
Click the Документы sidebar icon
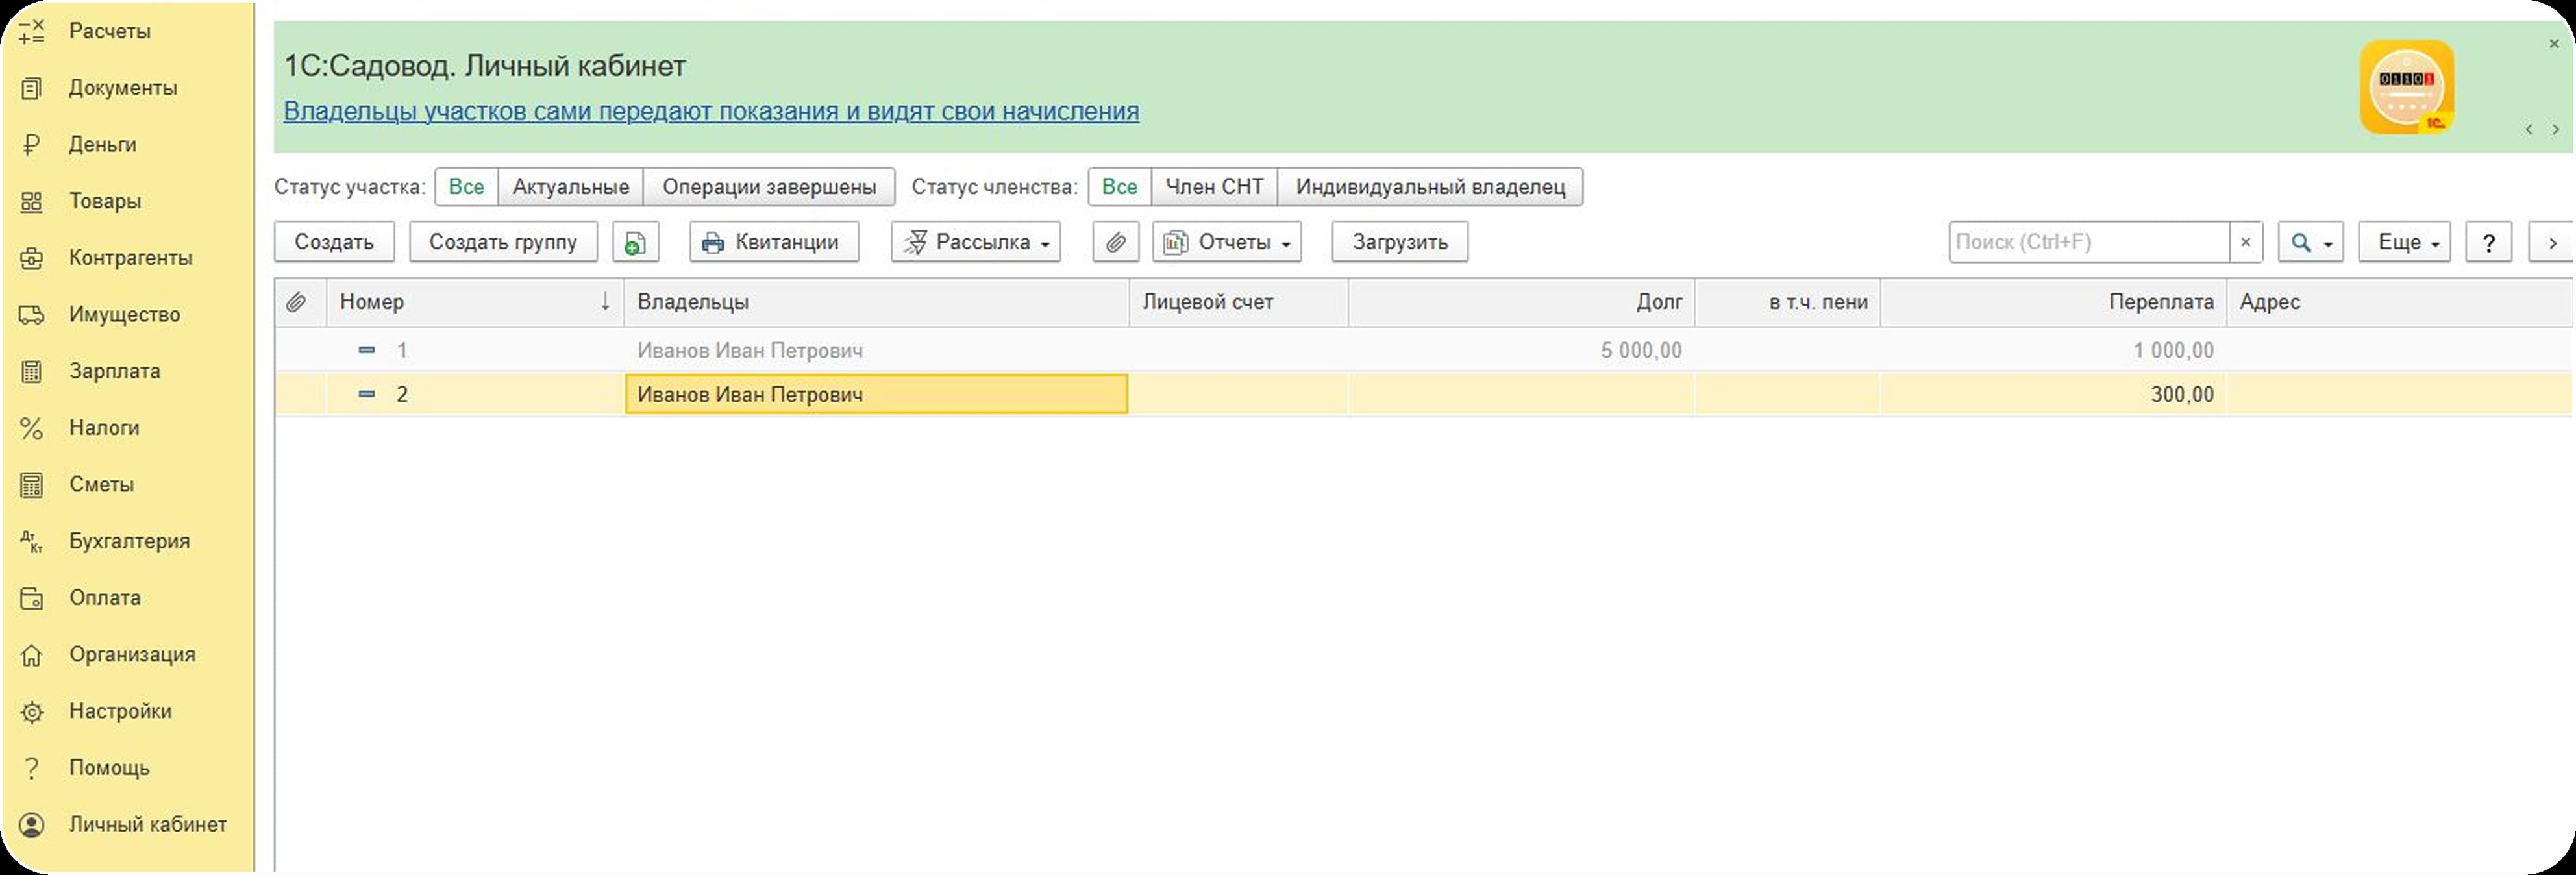tap(32, 88)
